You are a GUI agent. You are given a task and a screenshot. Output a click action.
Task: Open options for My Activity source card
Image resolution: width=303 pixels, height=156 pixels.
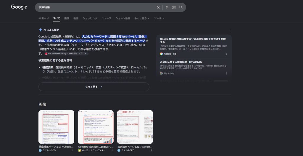(x=226, y=73)
